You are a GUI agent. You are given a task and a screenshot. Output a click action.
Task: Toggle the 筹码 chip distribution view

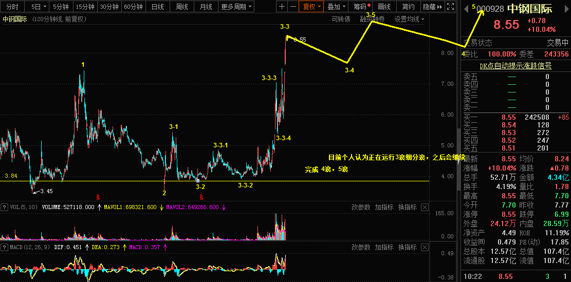click(x=361, y=6)
